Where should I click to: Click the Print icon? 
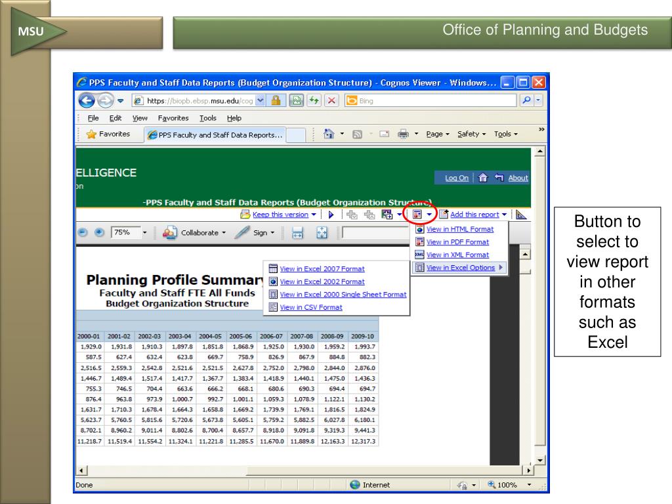(x=404, y=134)
